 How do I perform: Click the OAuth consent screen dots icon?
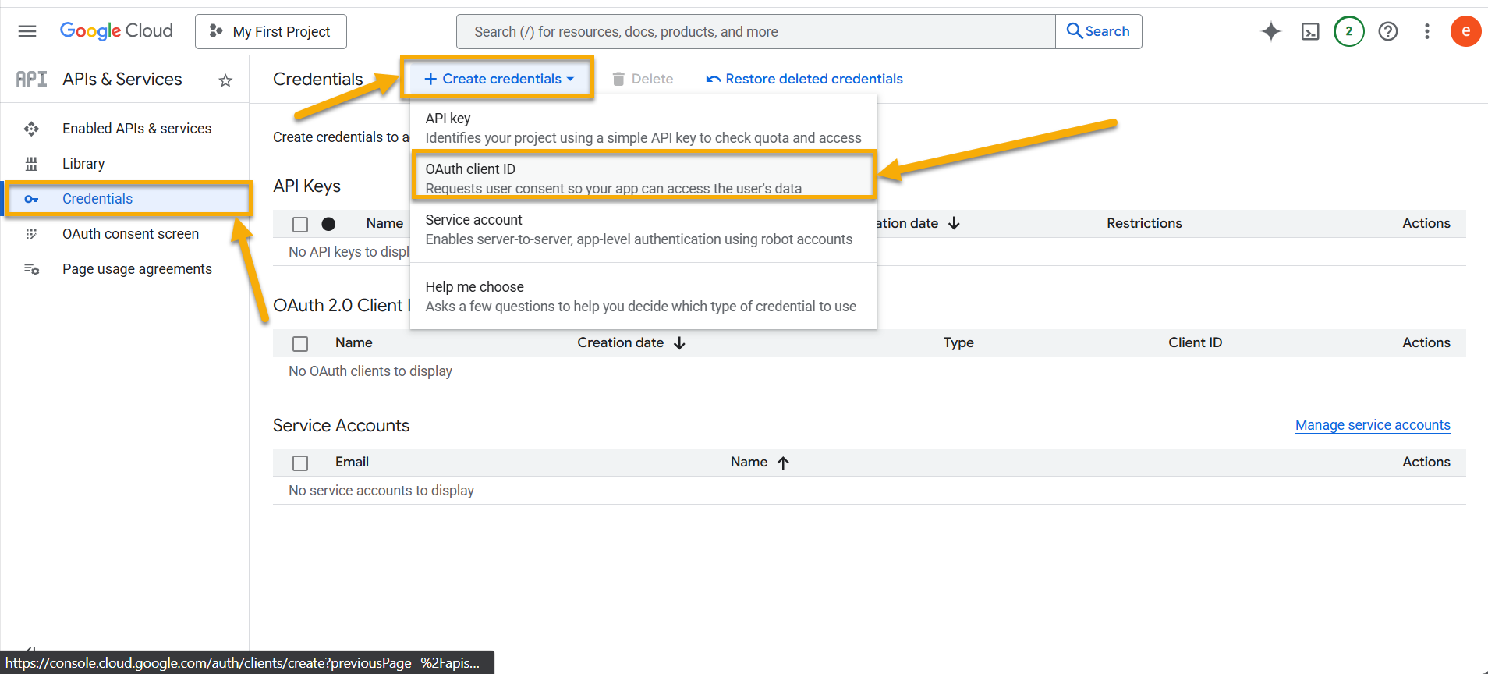point(31,234)
